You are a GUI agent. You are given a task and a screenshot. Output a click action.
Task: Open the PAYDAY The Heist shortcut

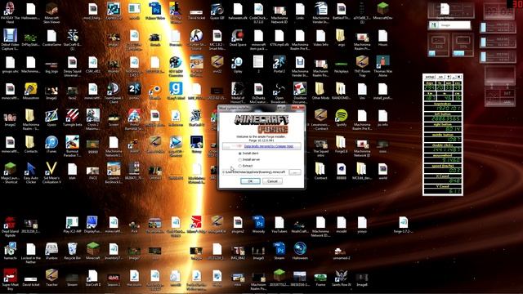click(x=10, y=13)
